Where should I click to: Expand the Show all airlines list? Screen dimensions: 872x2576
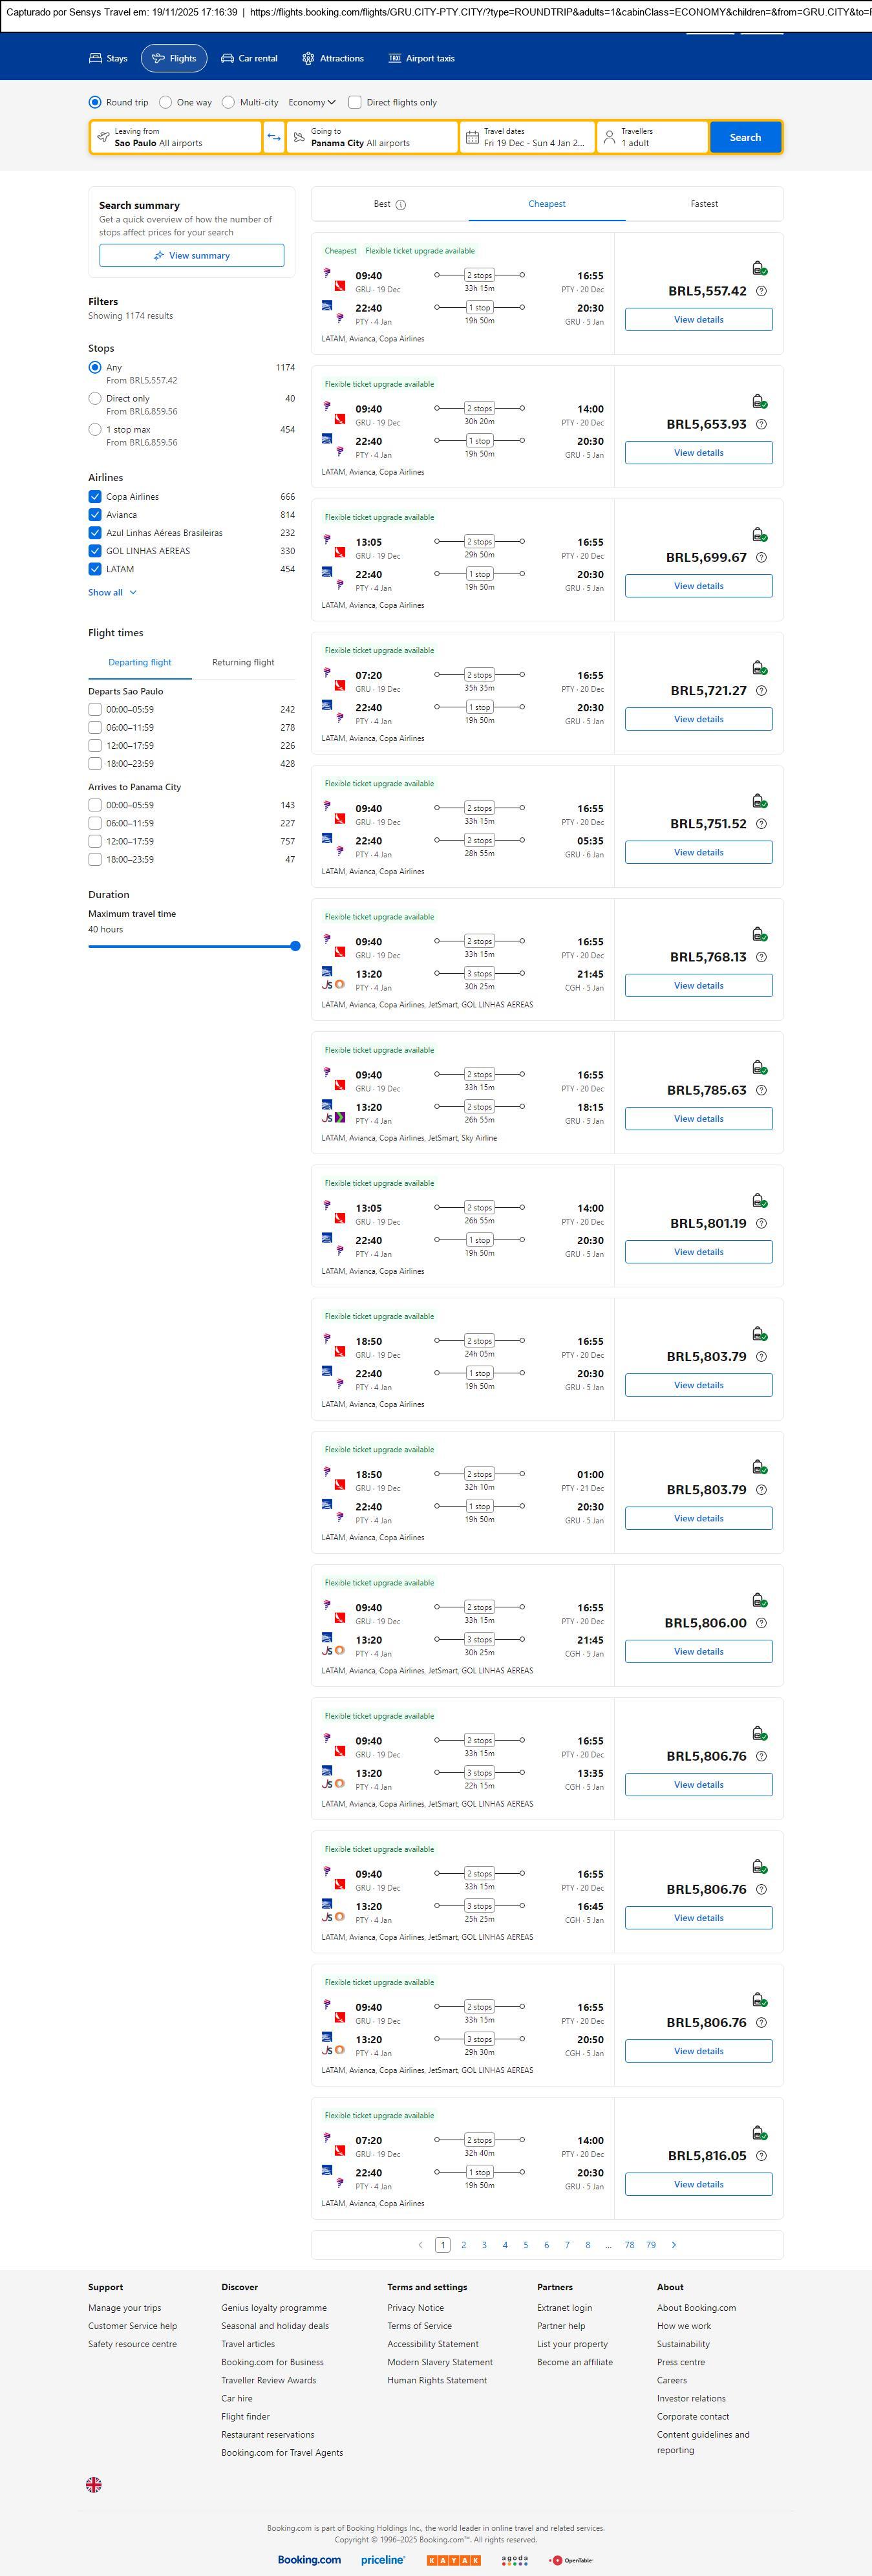click(x=112, y=593)
